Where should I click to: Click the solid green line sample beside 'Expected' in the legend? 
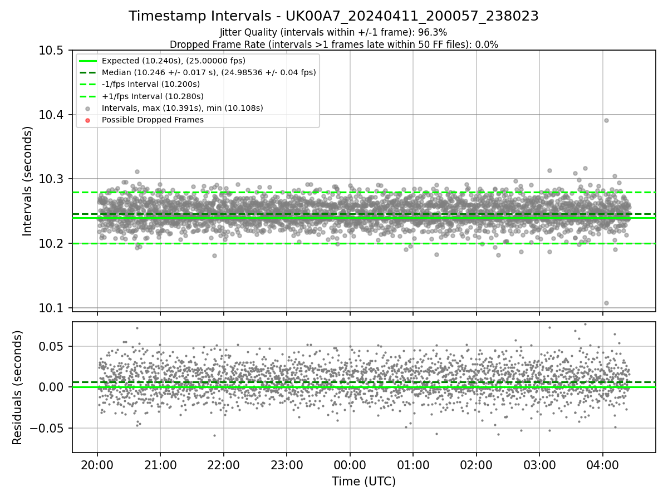89,61
